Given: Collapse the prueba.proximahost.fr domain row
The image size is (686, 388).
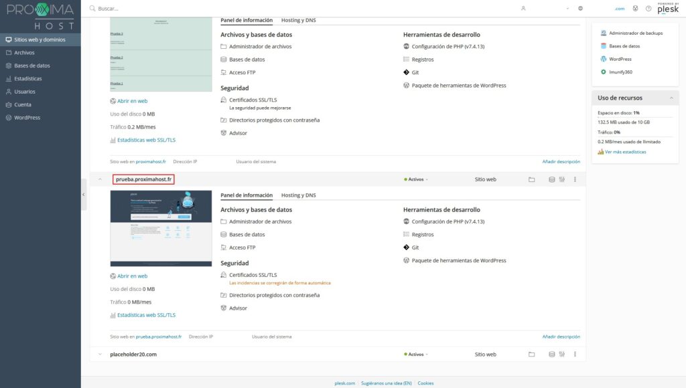Looking at the screenshot, I should point(100,179).
